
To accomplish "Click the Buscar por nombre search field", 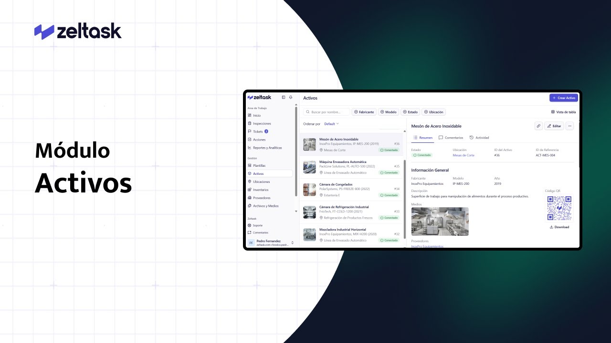I will point(327,112).
